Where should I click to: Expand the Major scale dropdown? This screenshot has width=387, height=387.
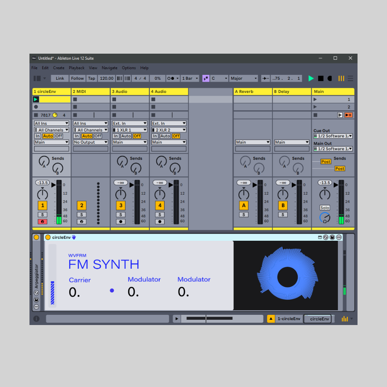(243, 79)
